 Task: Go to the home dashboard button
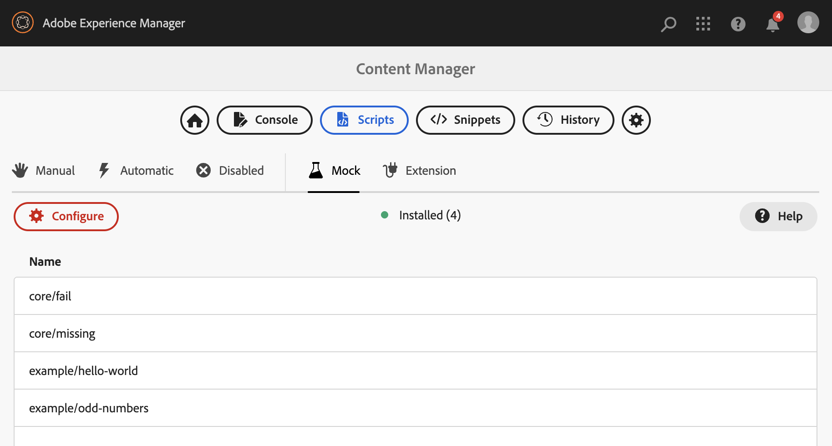(195, 120)
